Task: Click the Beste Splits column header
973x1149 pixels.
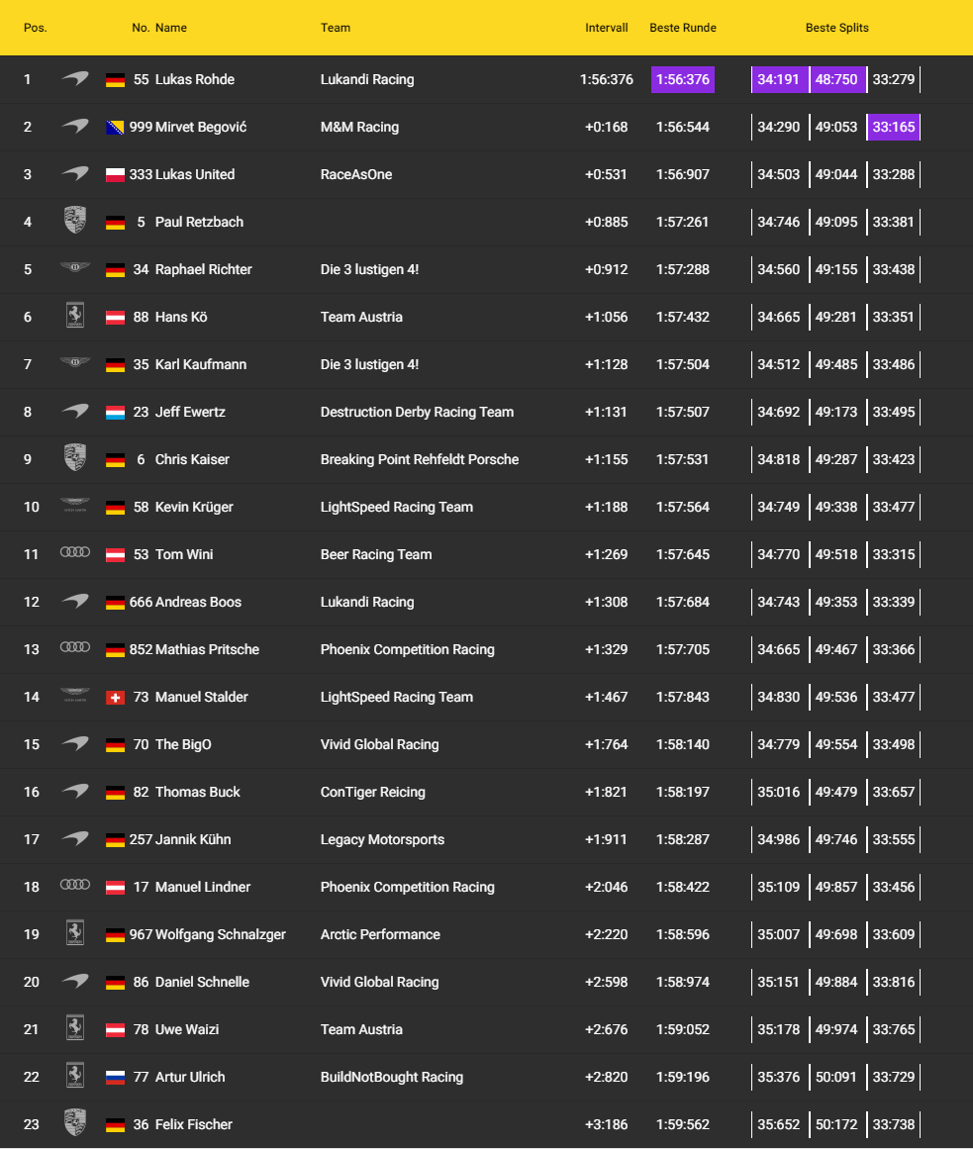Action: (x=837, y=28)
